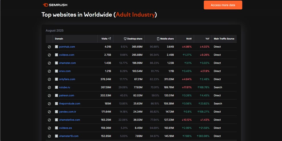Click the favicon beside yandex.com.tr
Viewport: 282px width, 141px height.
[57, 112]
